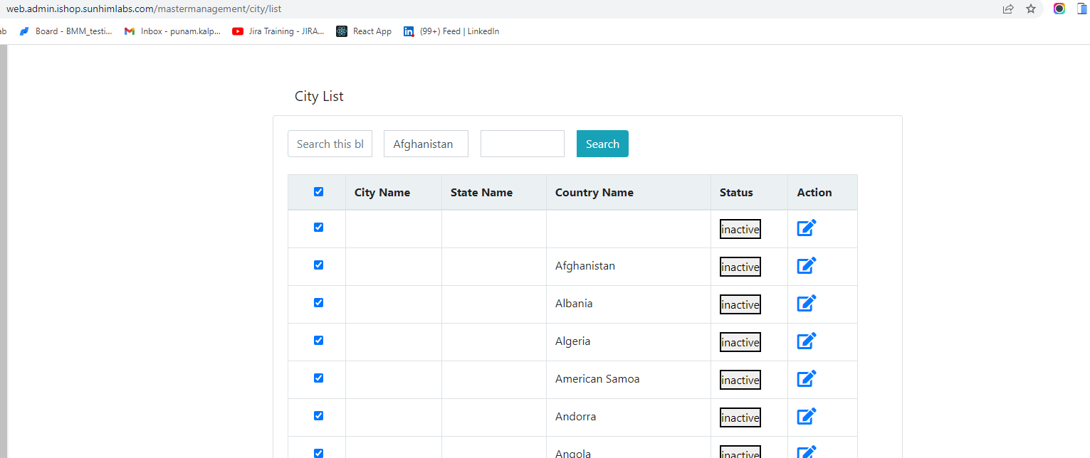Open React App bookmark
The height and width of the screenshot is (458, 1090).
pos(364,31)
